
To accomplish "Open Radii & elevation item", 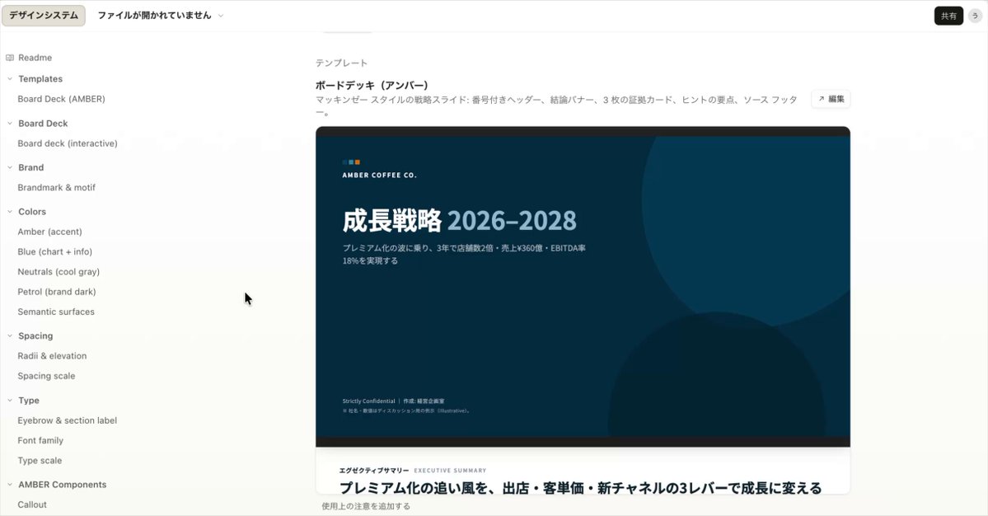I will click(x=52, y=356).
